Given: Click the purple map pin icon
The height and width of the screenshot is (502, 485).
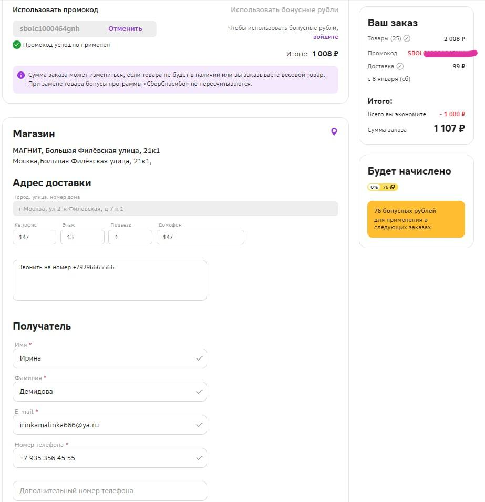Looking at the screenshot, I should pyautogui.click(x=334, y=132).
